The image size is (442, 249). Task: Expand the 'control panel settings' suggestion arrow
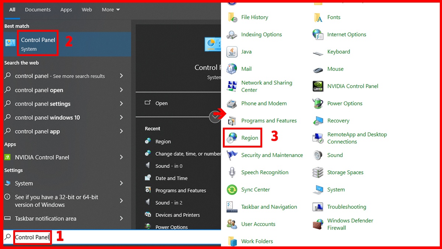coord(121,104)
